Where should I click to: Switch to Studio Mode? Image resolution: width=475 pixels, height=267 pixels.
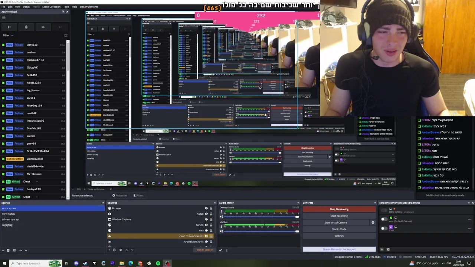(339, 229)
